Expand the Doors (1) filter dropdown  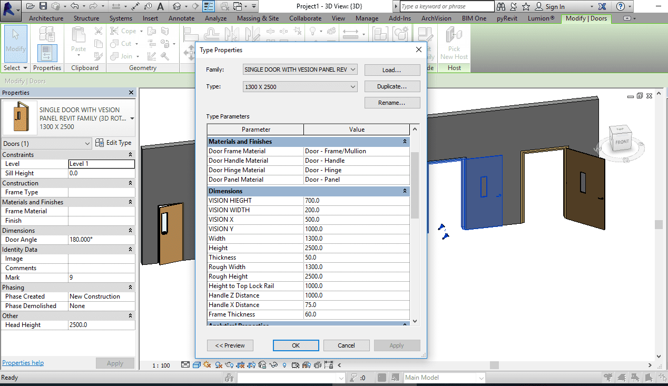pyautogui.click(x=87, y=143)
